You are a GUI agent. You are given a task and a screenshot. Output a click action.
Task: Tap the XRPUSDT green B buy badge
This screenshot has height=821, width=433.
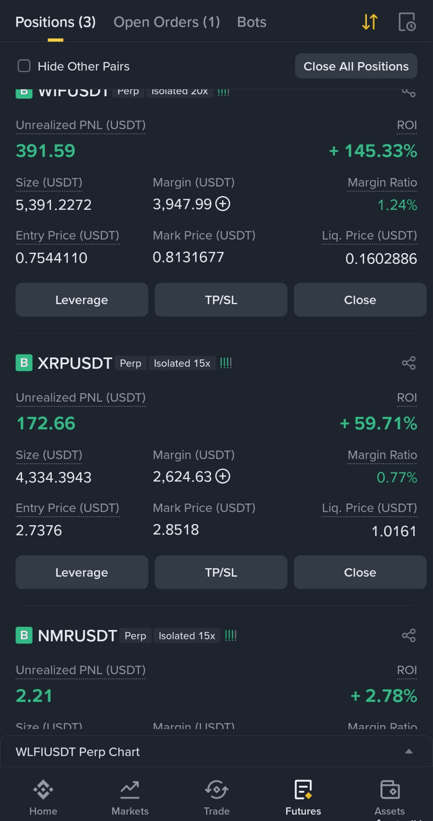(24, 363)
